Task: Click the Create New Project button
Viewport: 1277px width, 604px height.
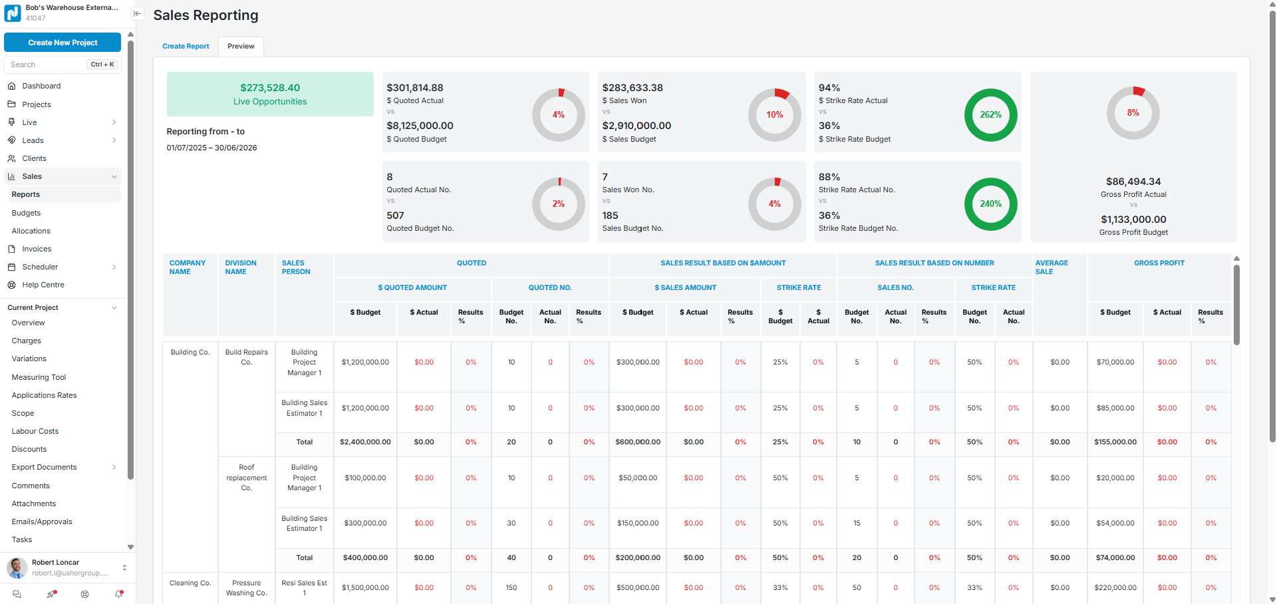Action: [63, 43]
